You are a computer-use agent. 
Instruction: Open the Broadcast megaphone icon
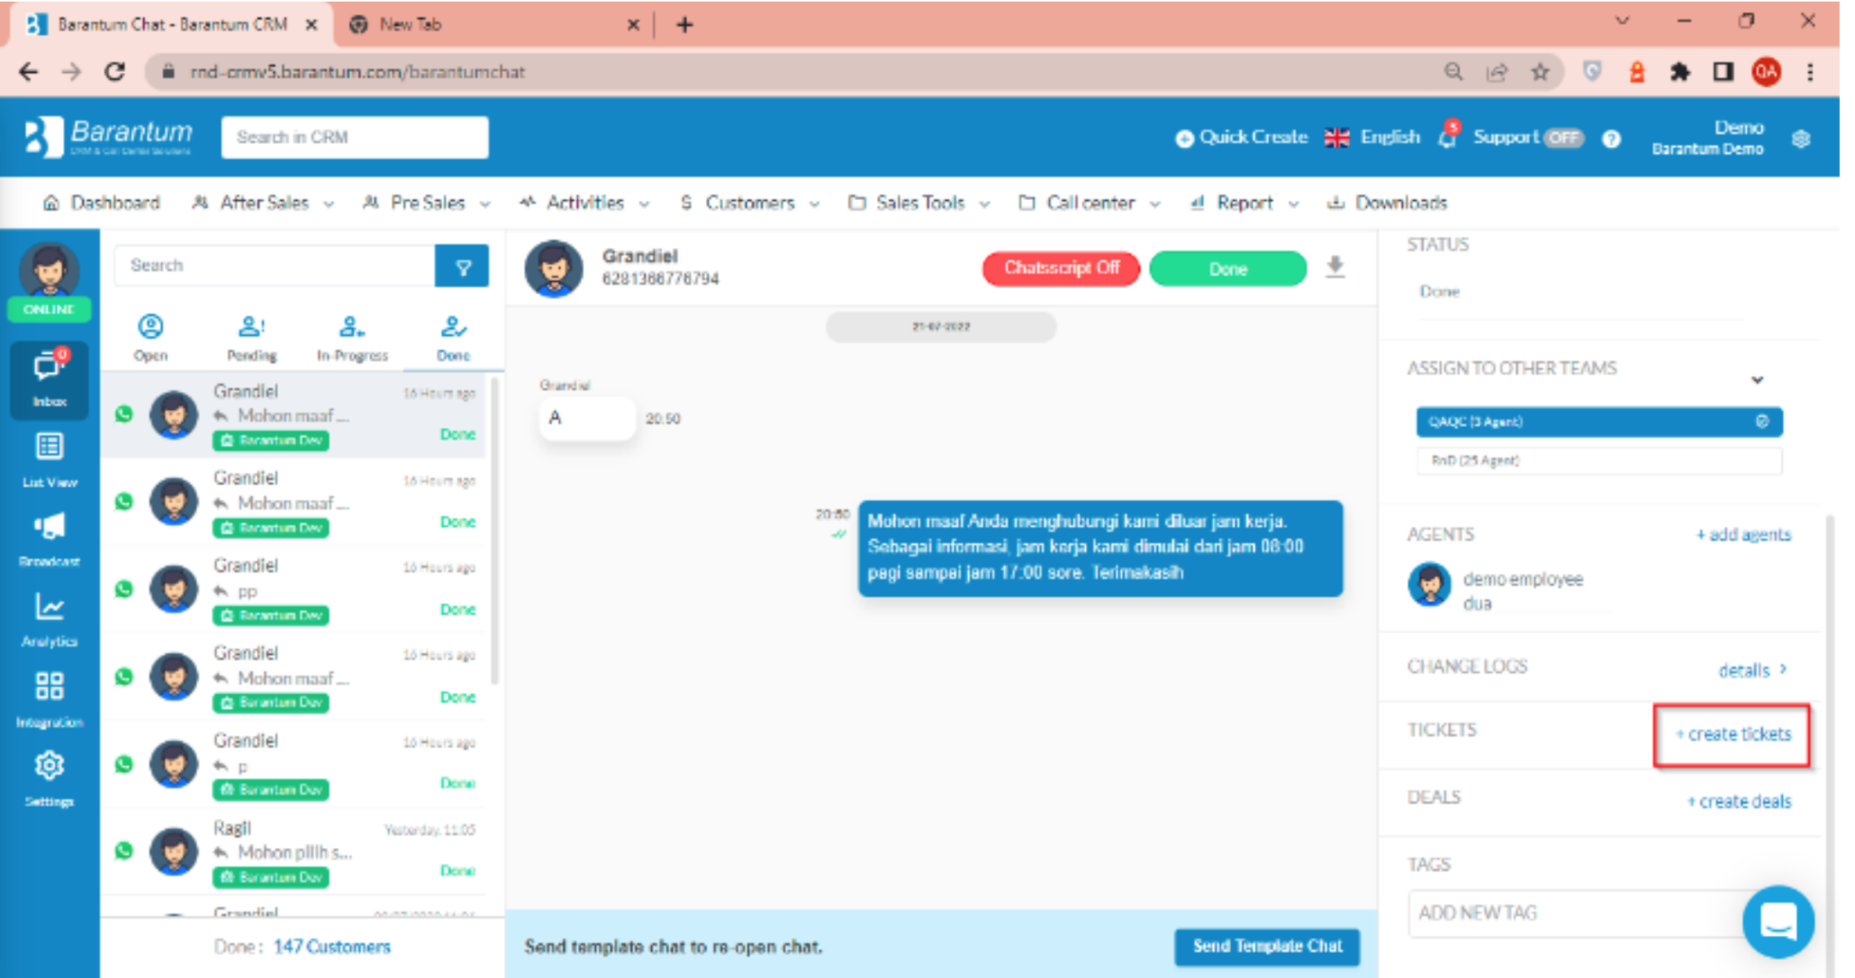coord(50,539)
